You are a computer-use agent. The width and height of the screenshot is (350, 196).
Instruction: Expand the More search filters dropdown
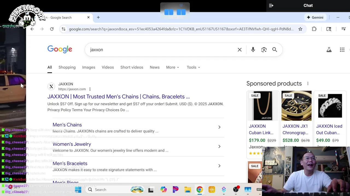pos(173,67)
